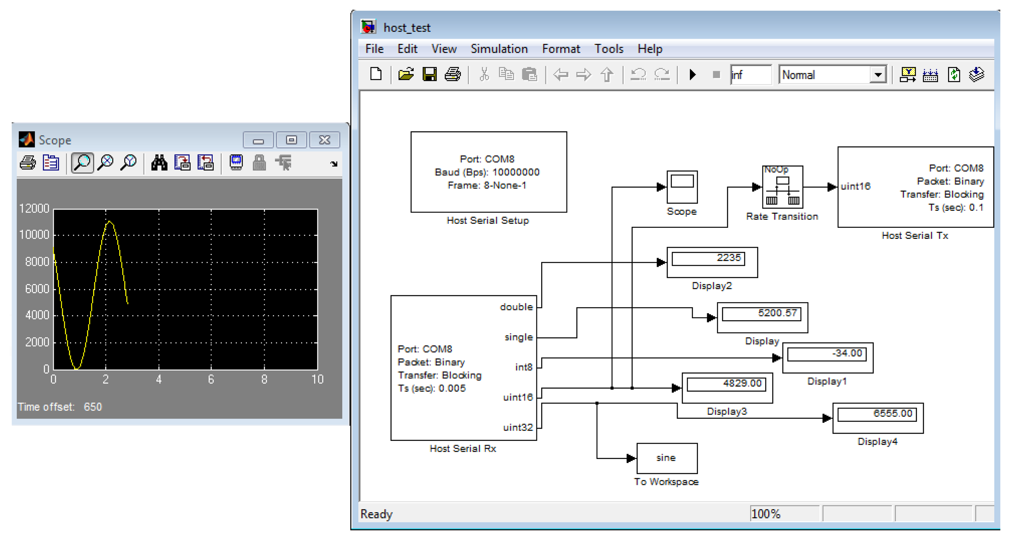Open the Scope parameters icon
This screenshot has height=541, width=1010.
51,163
